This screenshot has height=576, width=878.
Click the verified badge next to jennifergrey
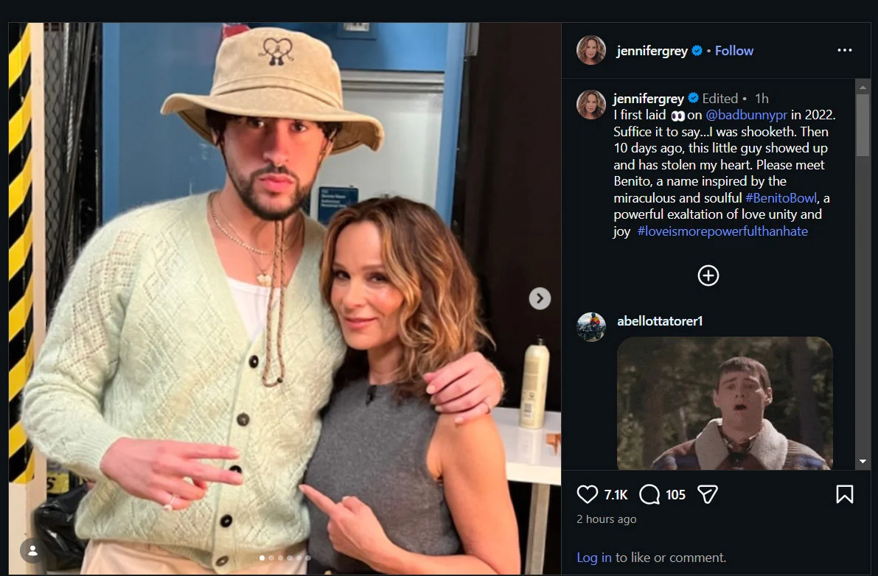point(696,51)
